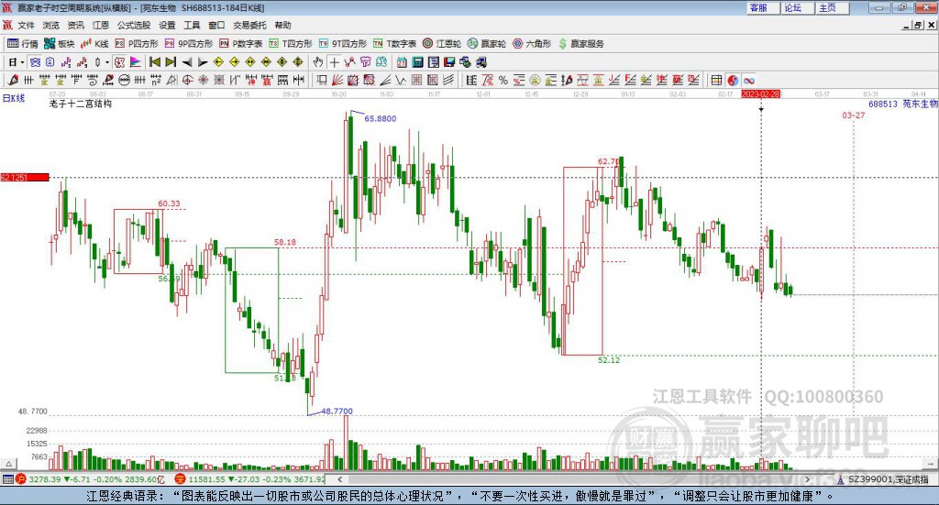The width and height of the screenshot is (939, 505).
Task: Open the T数字表 tool
Action: pos(394,44)
